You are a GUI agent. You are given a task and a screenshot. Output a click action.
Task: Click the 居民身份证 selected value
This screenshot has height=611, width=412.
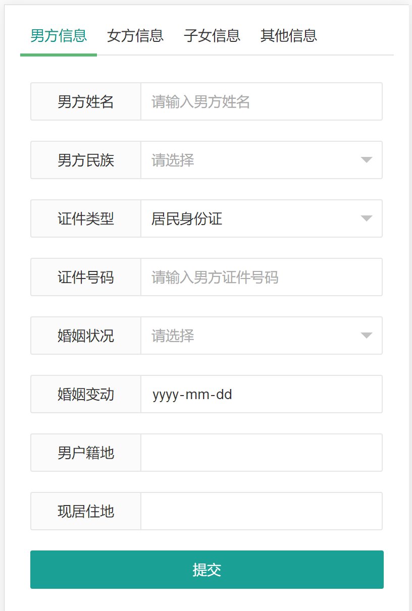tap(187, 219)
